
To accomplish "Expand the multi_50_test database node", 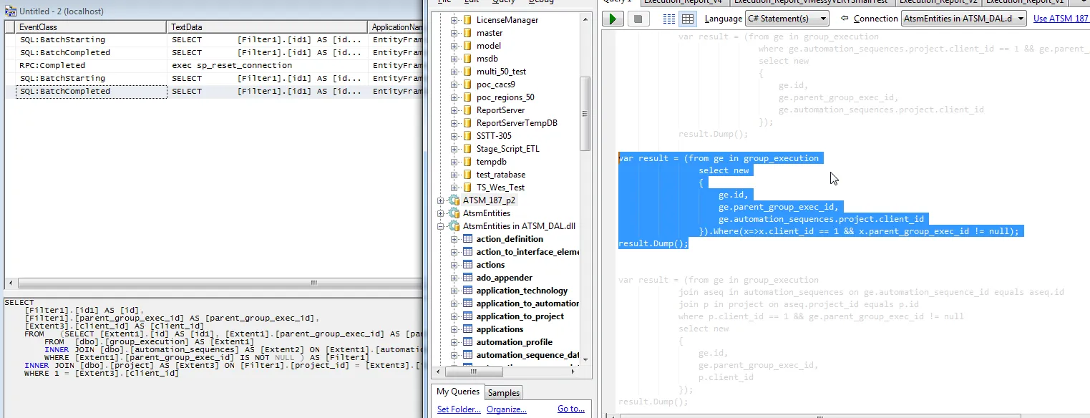I will click(x=454, y=72).
